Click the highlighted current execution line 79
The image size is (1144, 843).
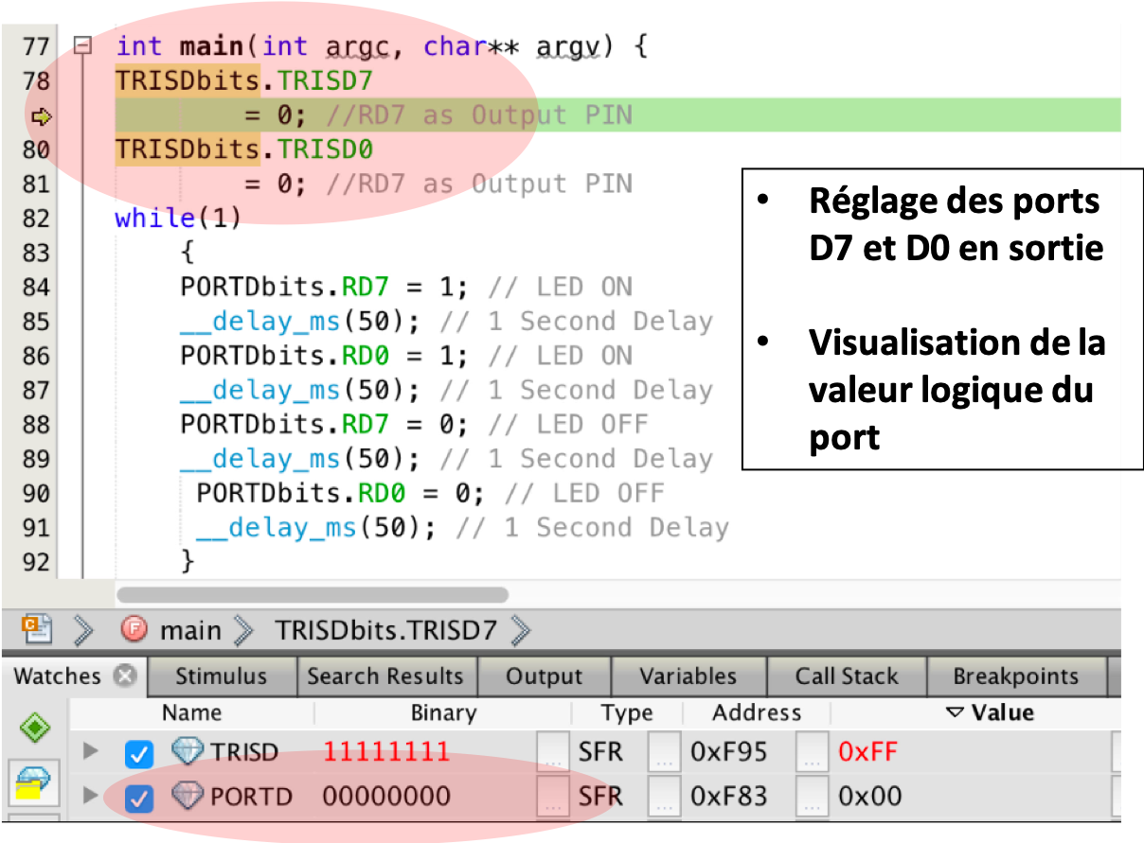(617, 115)
